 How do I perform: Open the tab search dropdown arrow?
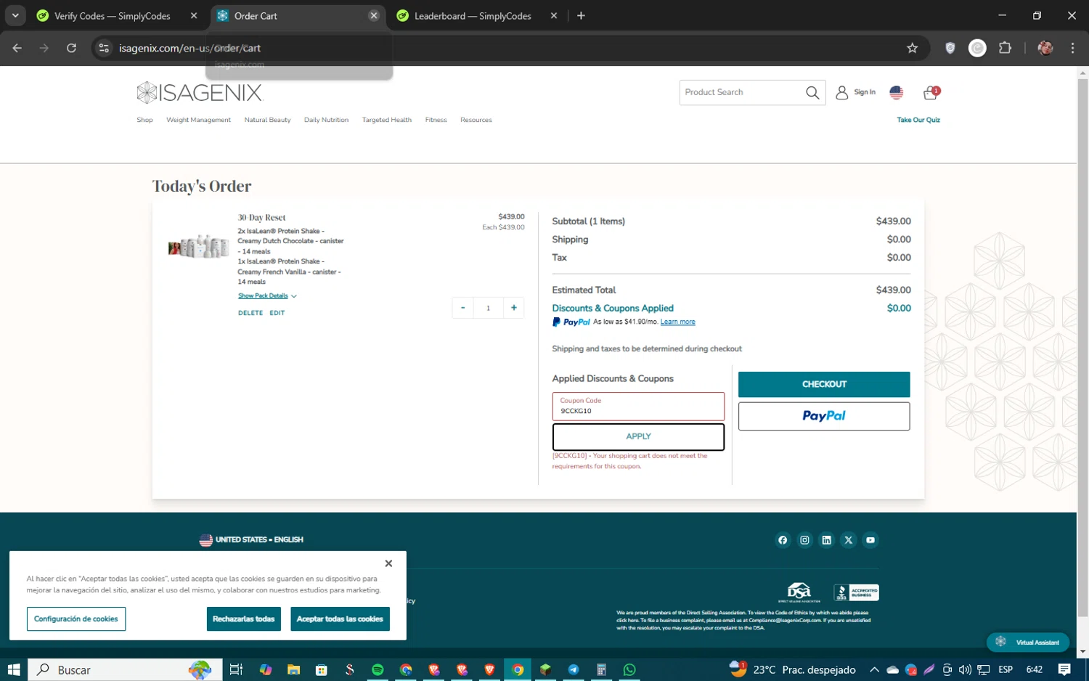coord(15,16)
